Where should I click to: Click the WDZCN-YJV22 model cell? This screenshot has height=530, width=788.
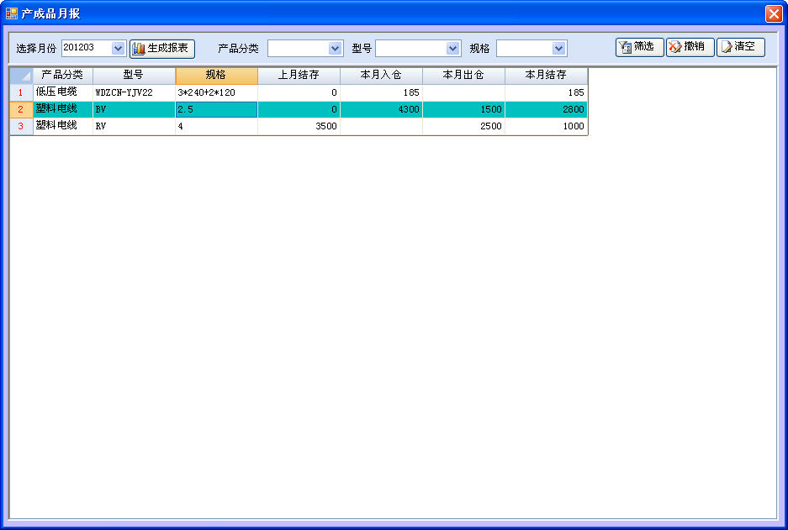134,92
